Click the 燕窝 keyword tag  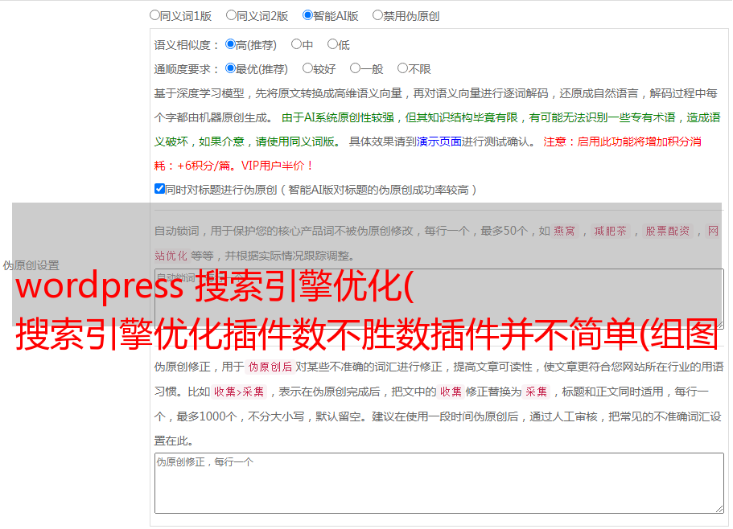coord(564,231)
